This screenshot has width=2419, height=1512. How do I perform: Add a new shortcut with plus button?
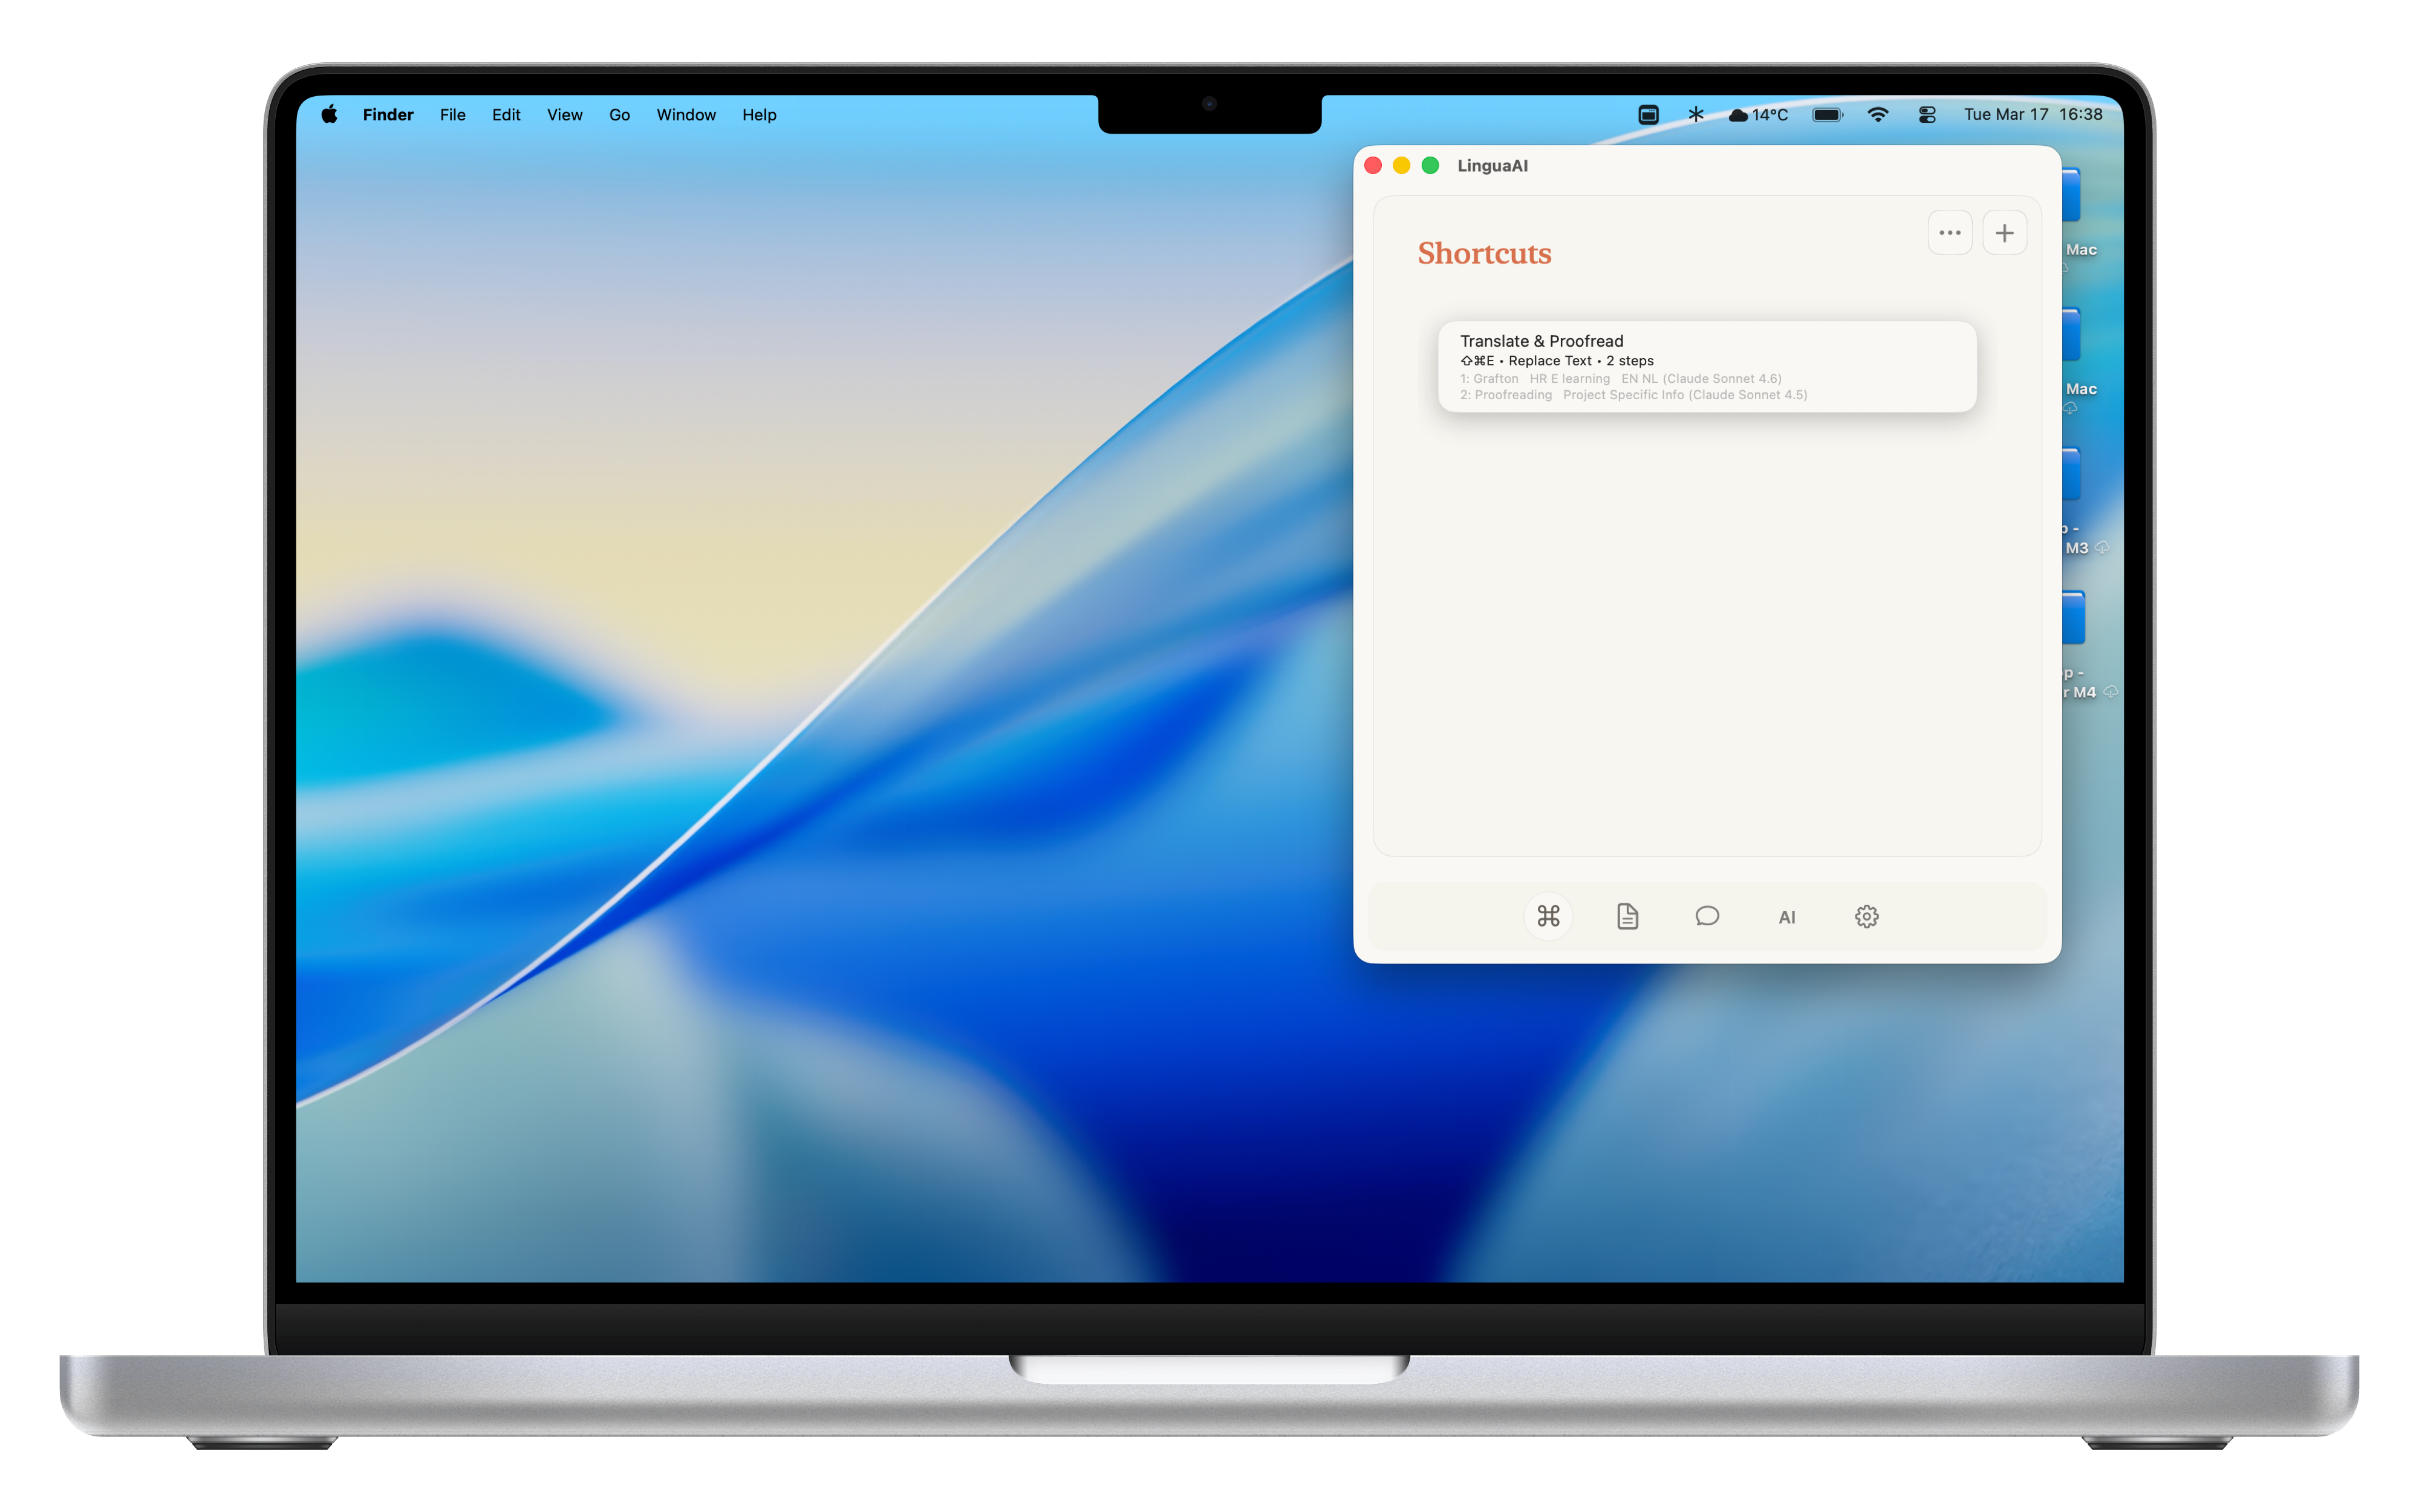pos(2004,233)
